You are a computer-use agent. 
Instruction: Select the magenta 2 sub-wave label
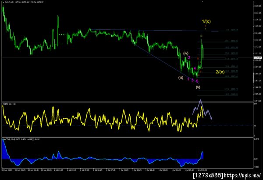point(189,58)
